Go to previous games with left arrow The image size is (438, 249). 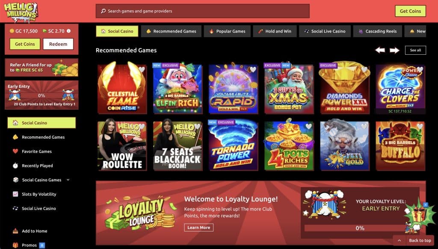point(380,50)
